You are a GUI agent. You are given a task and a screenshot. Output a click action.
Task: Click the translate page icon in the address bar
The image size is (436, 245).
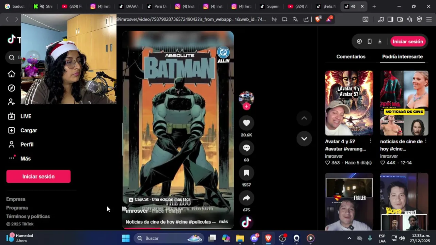295,19
